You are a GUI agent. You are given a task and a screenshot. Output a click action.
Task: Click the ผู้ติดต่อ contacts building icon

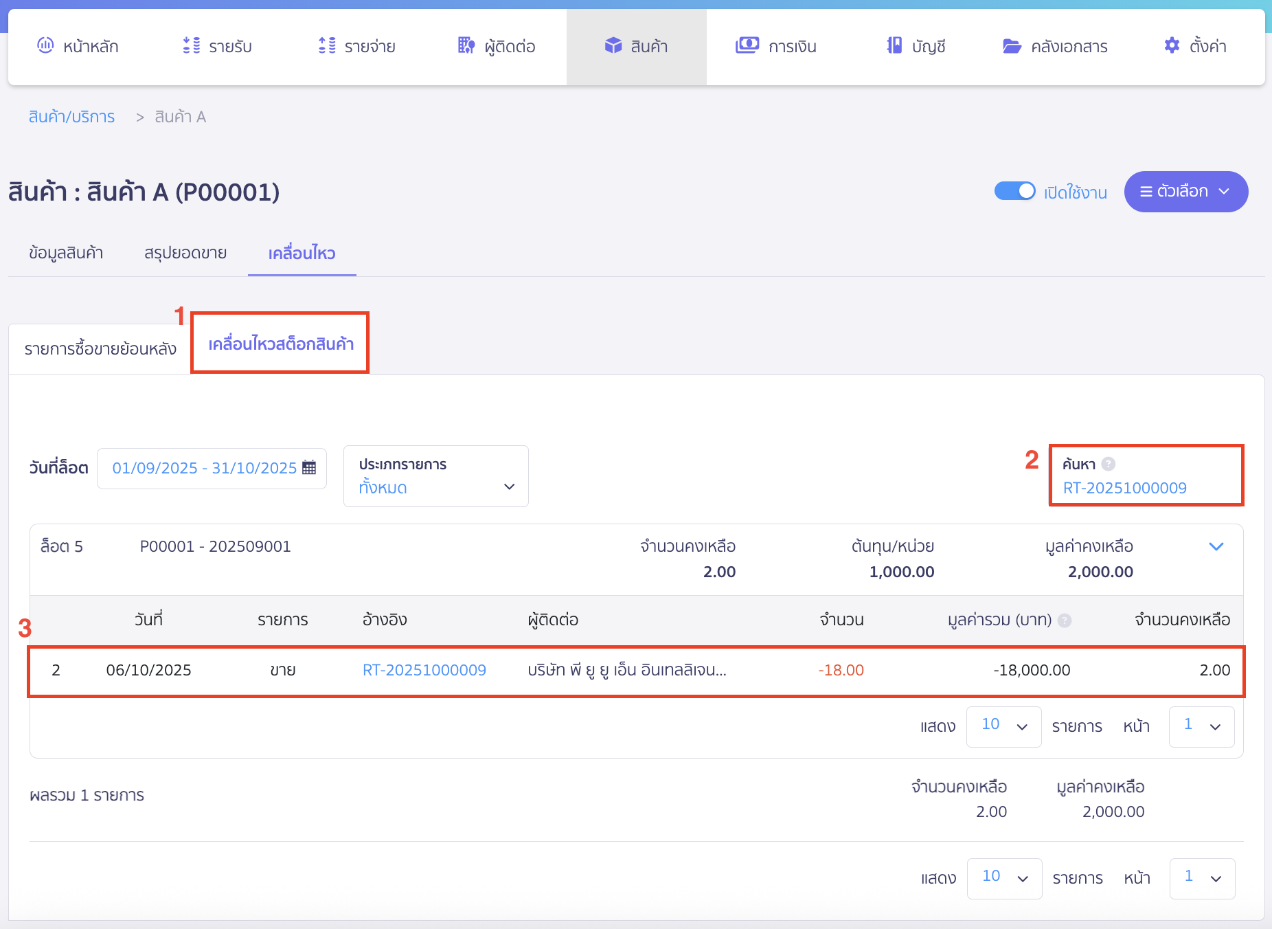466,45
